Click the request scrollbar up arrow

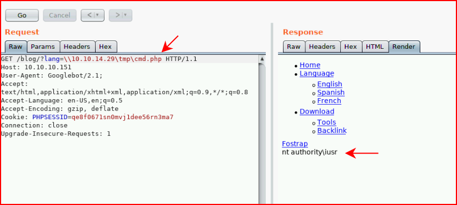coord(262,59)
